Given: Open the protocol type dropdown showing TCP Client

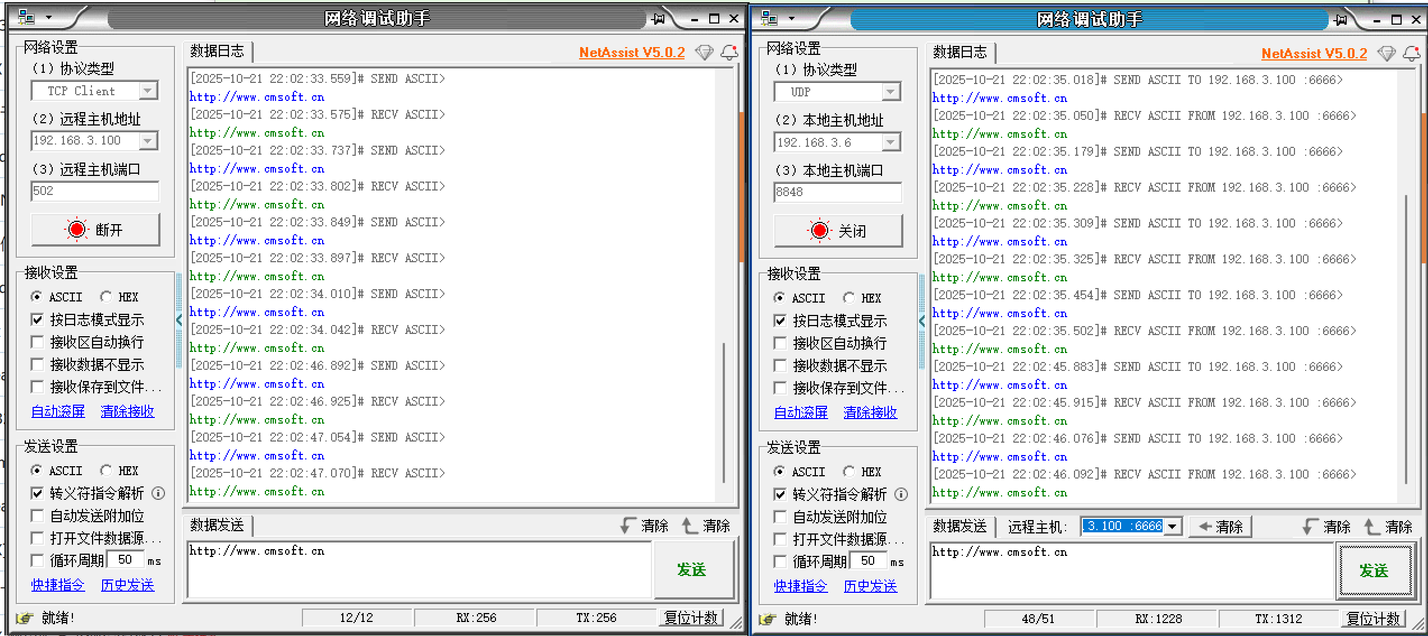Looking at the screenshot, I should [147, 90].
